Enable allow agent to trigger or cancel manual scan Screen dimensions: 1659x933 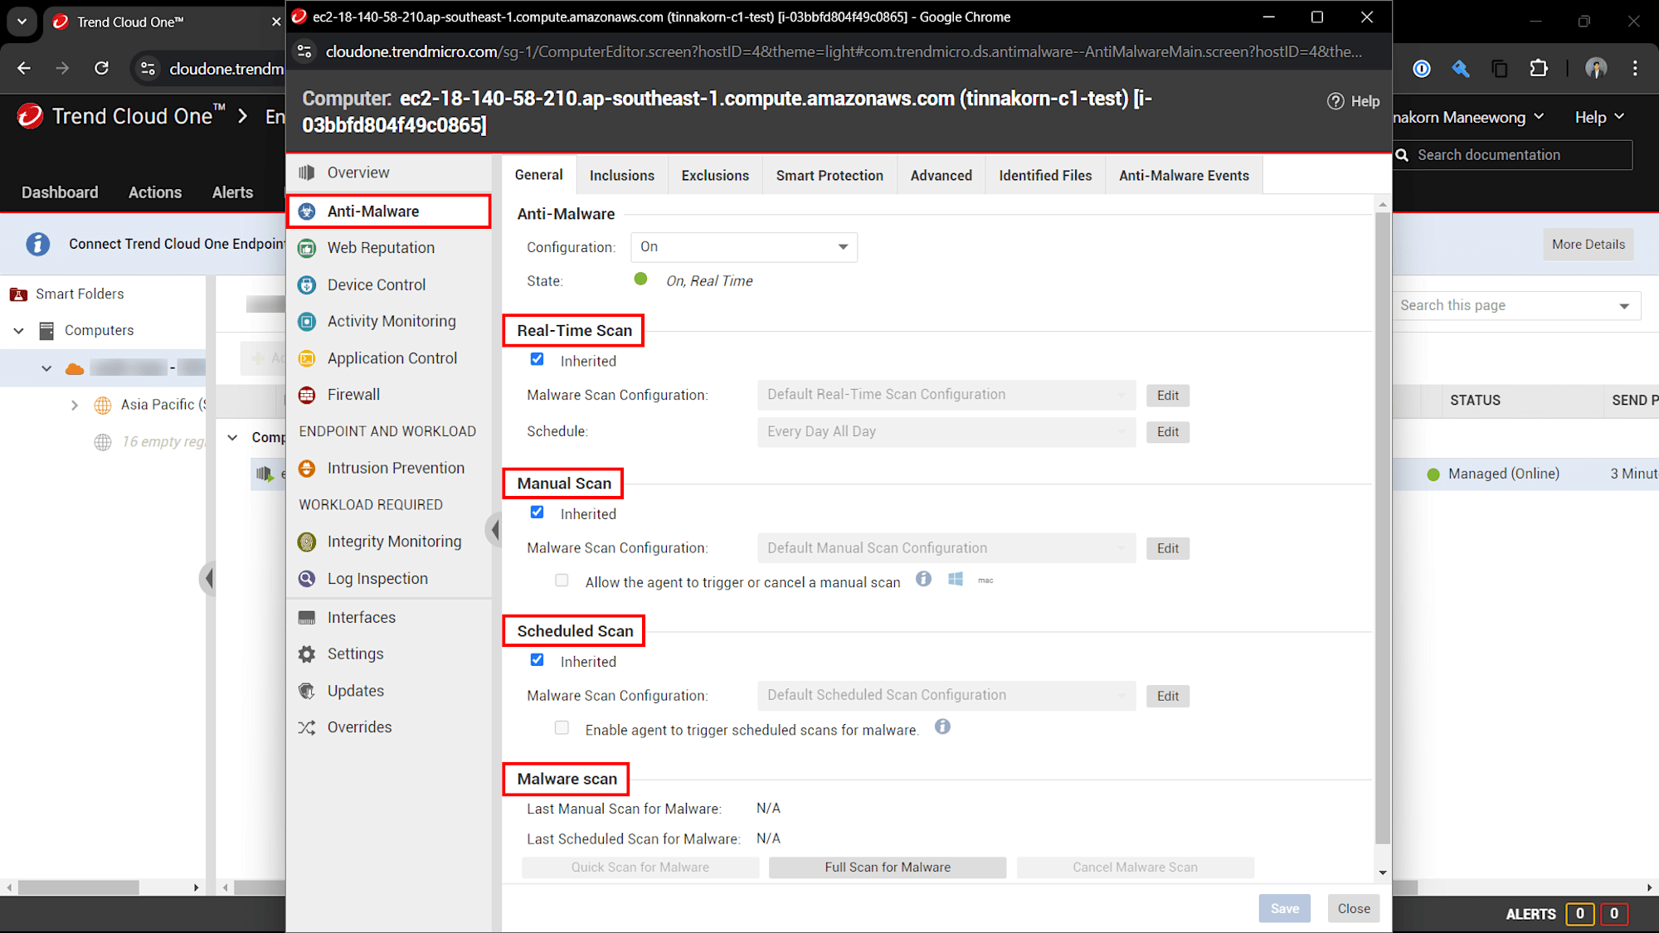(562, 581)
